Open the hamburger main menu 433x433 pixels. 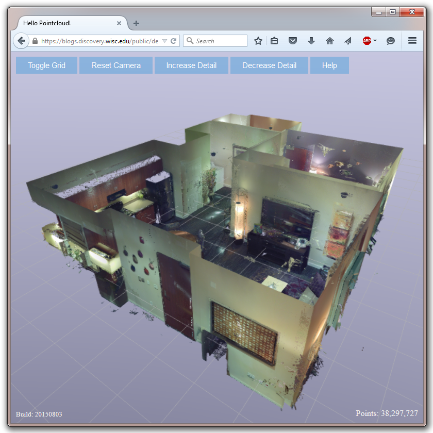click(x=412, y=41)
